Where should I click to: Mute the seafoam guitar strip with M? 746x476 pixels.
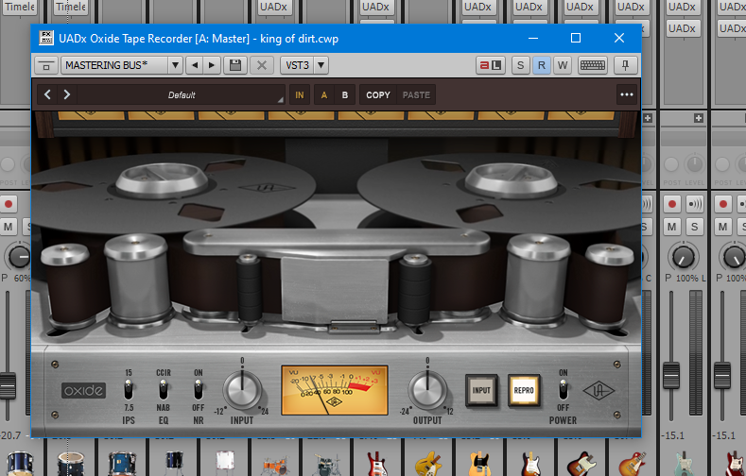pyautogui.click(x=672, y=227)
